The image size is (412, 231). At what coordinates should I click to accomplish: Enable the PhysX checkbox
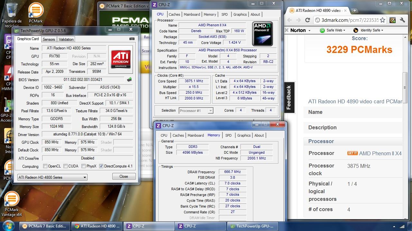pyautogui.click(x=83, y=166)
